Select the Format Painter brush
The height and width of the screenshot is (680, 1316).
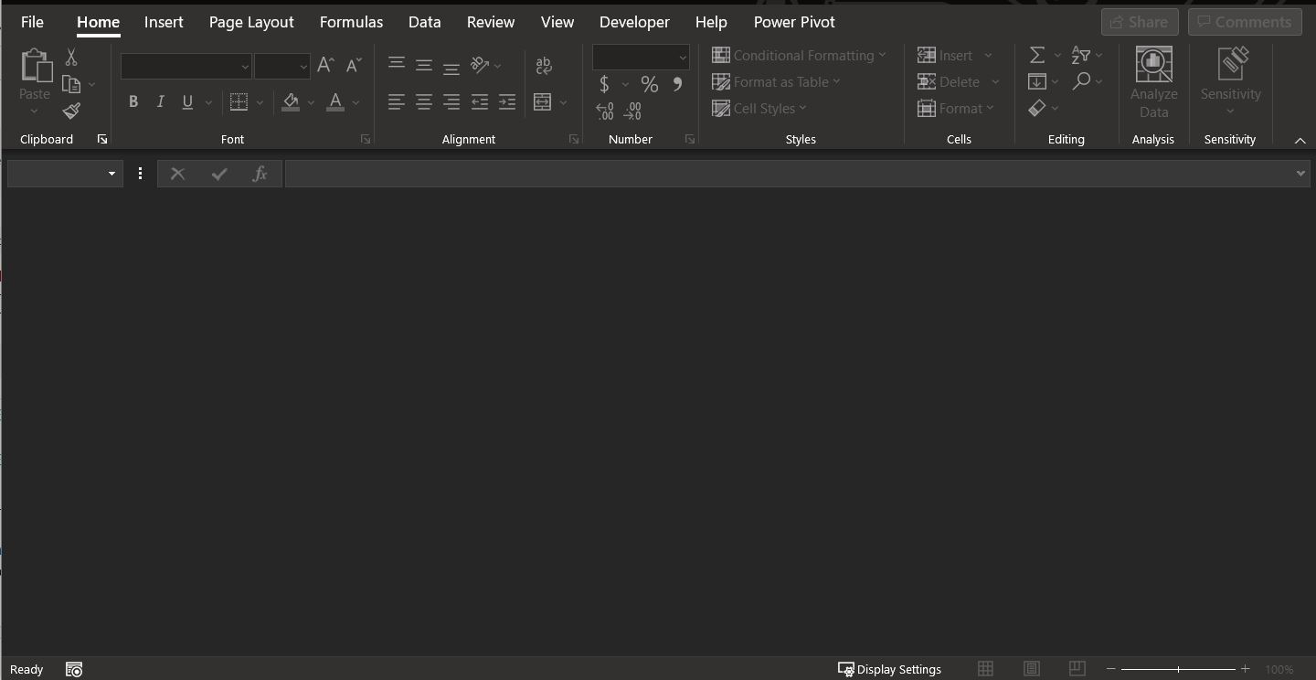tap(71, 111)
